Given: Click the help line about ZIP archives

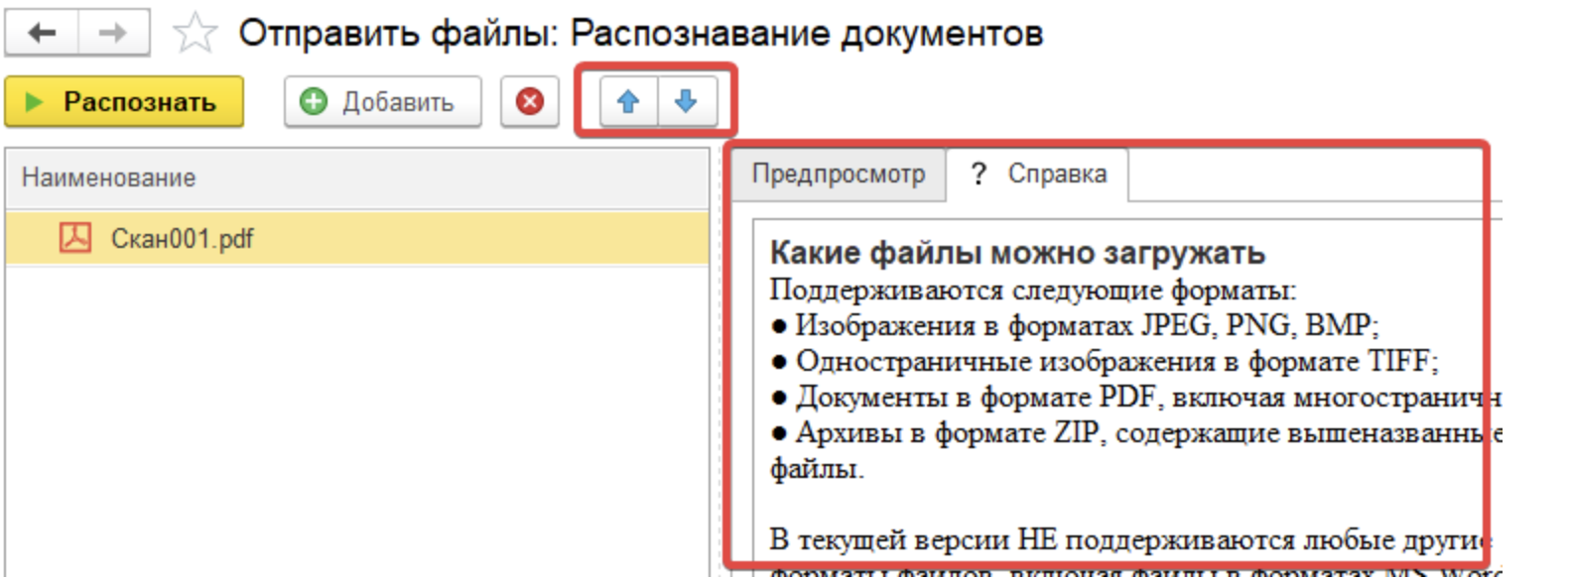Looking at the screenshot, I should coord(1131,433).
